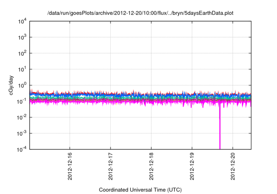Click the 10^-1 y-axis tick label
The width and height of the screenshot is (277, 194).
point(22,101)
